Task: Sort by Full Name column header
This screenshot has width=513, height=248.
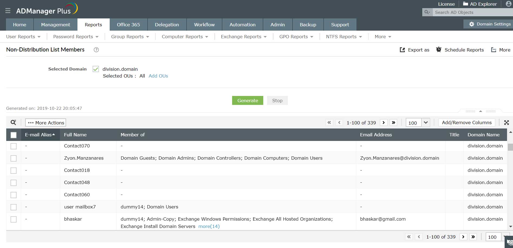Action: (75, 135)
